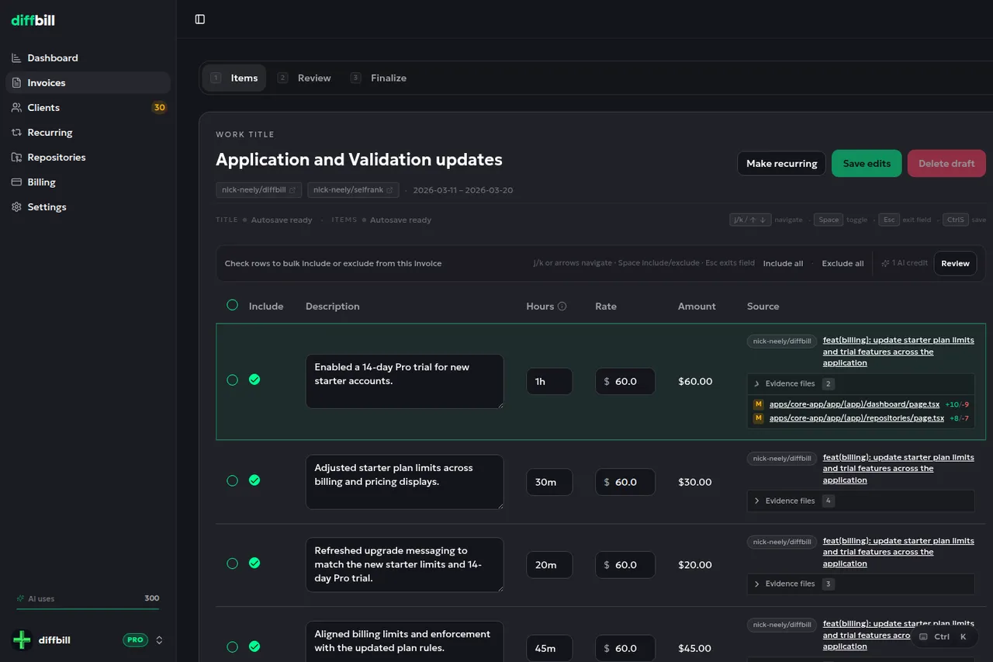This screenshot has width=993, height=662.
Task: Click the M badge for dashboard/page.tsx
Action: [x=759, y=404]
